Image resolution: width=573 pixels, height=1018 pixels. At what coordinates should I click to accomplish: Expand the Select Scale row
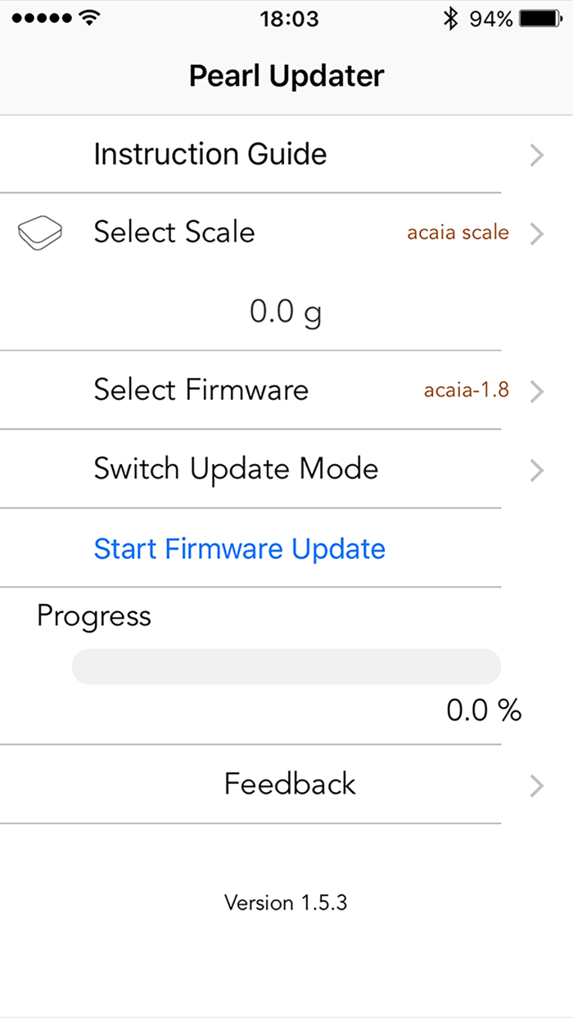click(536, 234)
